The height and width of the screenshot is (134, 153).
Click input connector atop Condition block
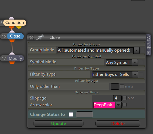coord(11,18)
